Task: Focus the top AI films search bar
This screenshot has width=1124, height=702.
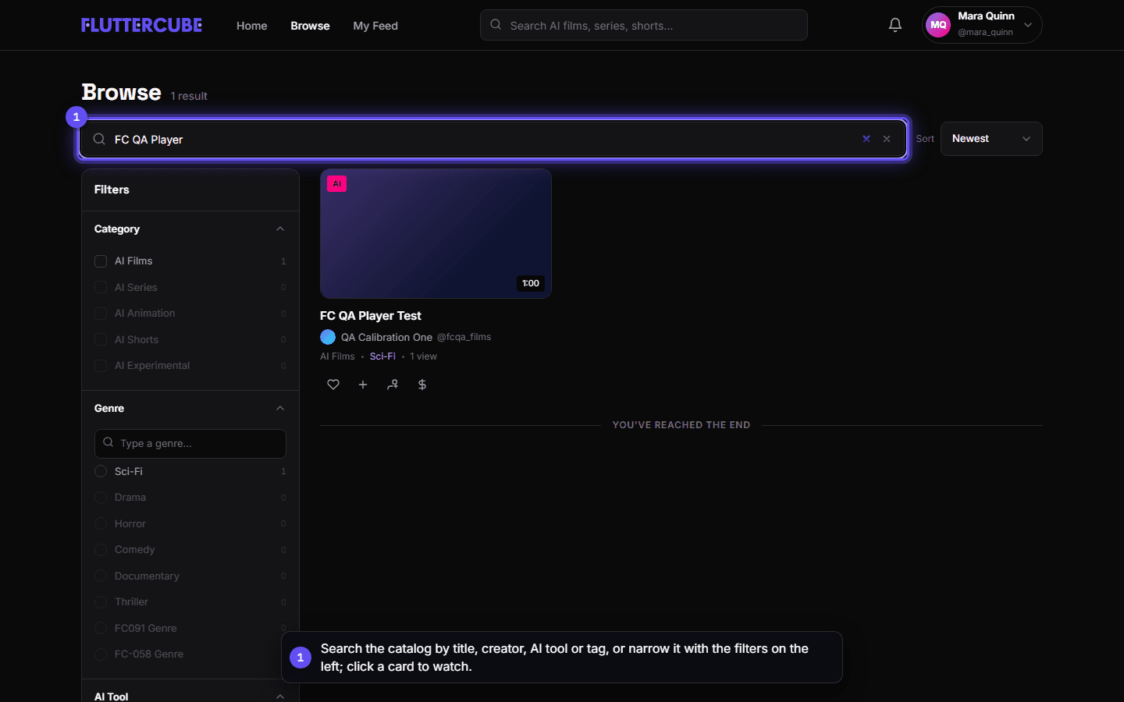Action: (644, 25)
